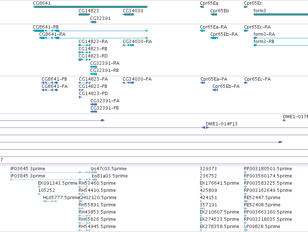Select transcript Cpr65Ea-RA
Image resolution: width=308 pixels, height=232 pixels.
202,31
